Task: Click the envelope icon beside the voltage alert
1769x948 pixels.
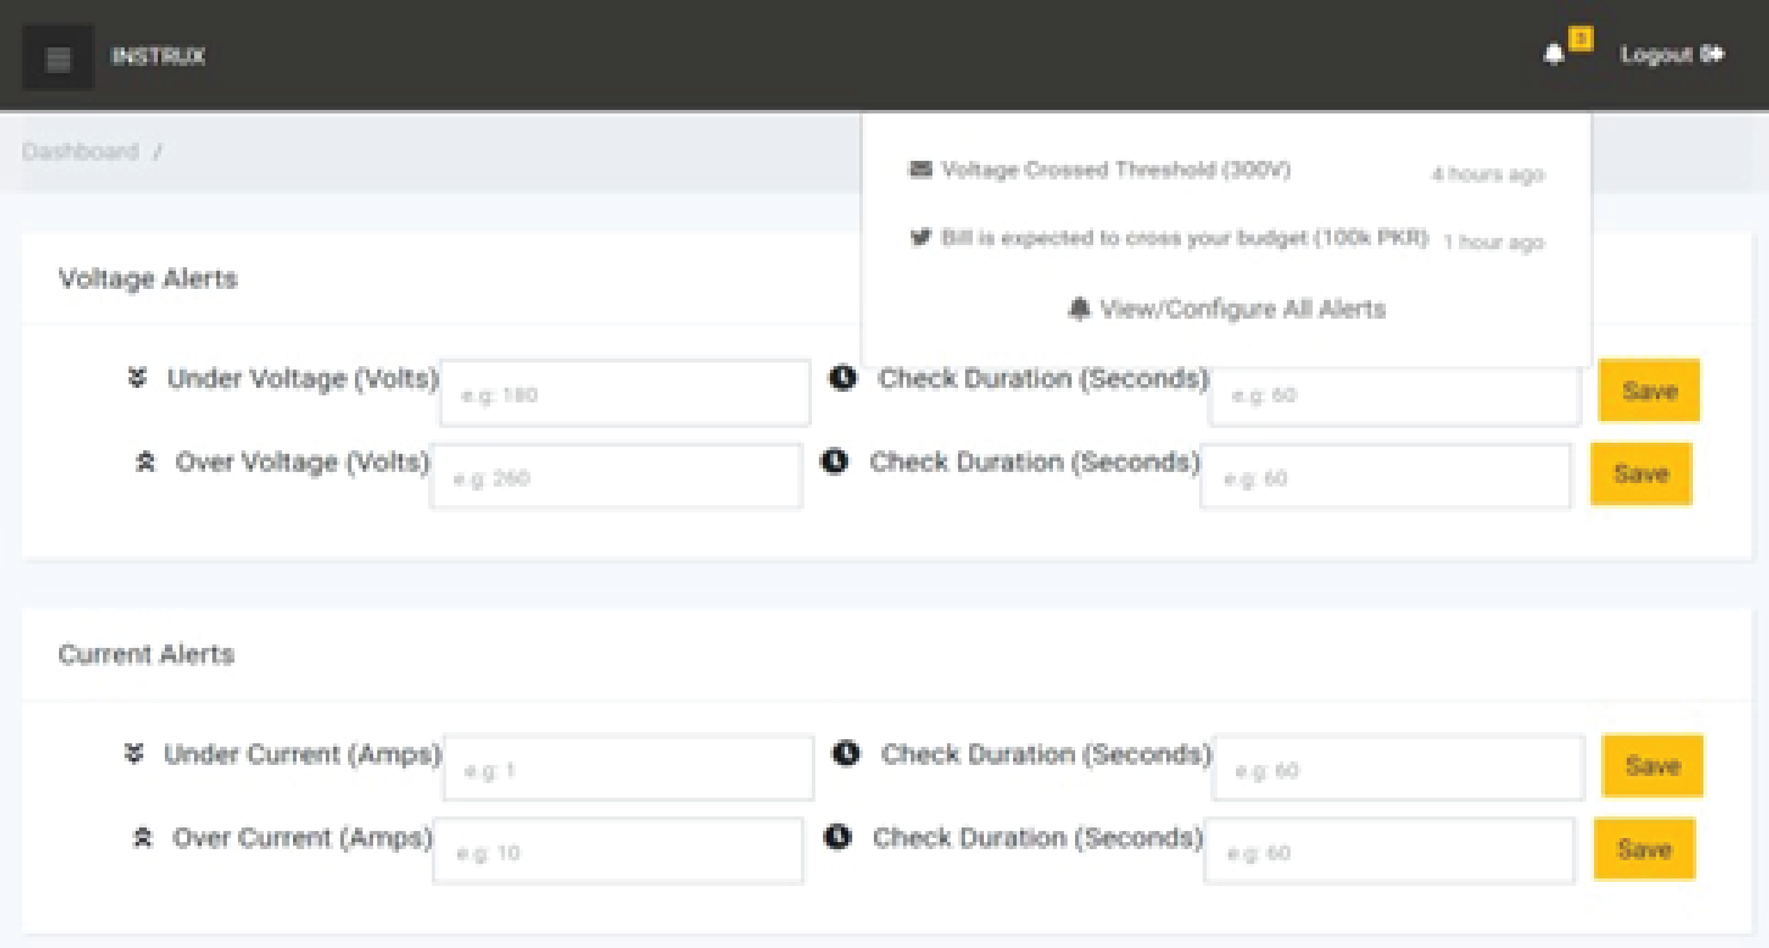Action: (x=920, y=169)
